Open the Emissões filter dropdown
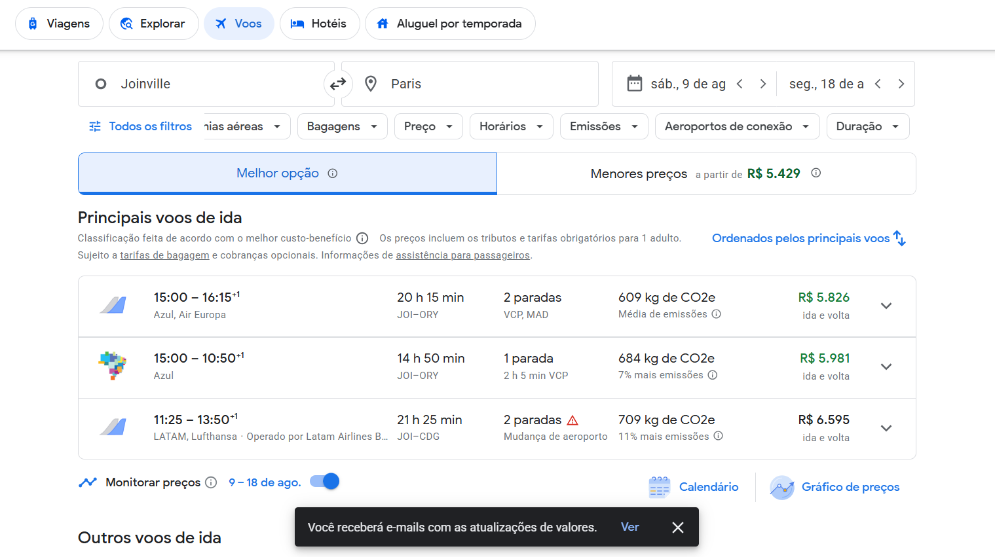 point(604,126)
